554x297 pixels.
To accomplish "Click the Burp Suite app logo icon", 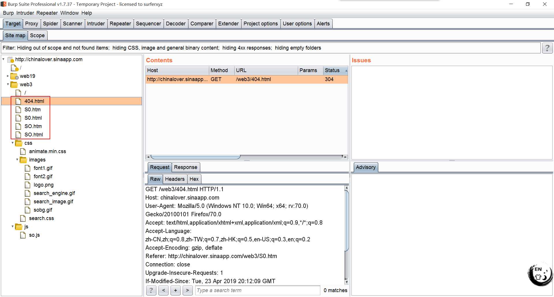I will 3,4.
